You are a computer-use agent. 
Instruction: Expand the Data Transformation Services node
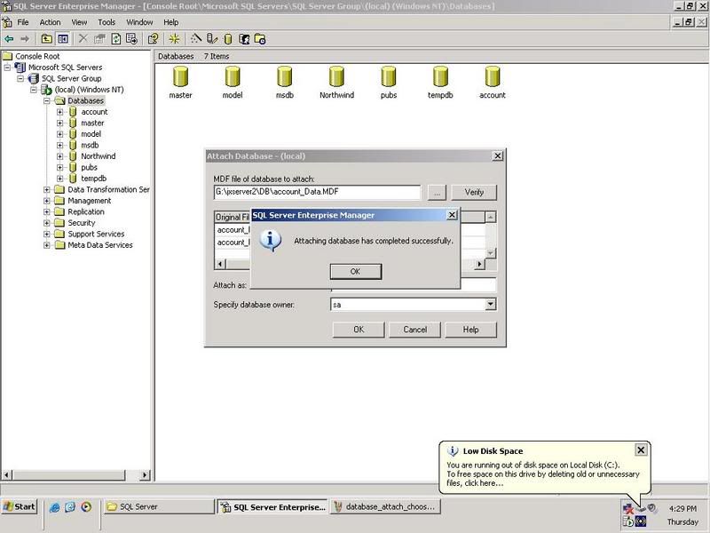point(47,189)
